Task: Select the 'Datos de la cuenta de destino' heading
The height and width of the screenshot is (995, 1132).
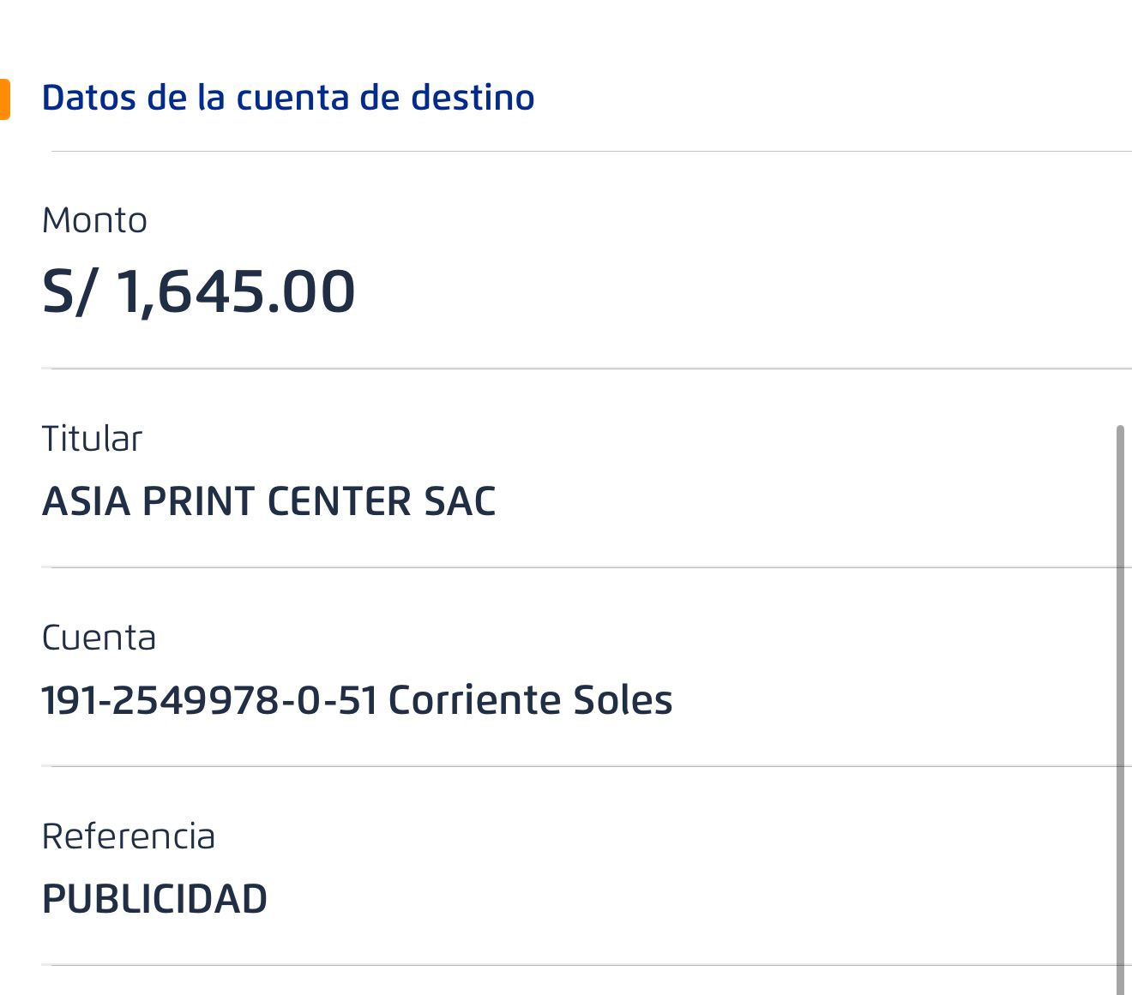Action: 288,98
